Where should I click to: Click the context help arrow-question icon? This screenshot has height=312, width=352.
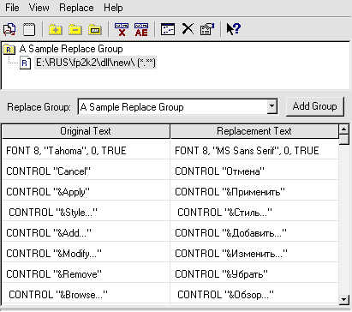tap(234, 29)
